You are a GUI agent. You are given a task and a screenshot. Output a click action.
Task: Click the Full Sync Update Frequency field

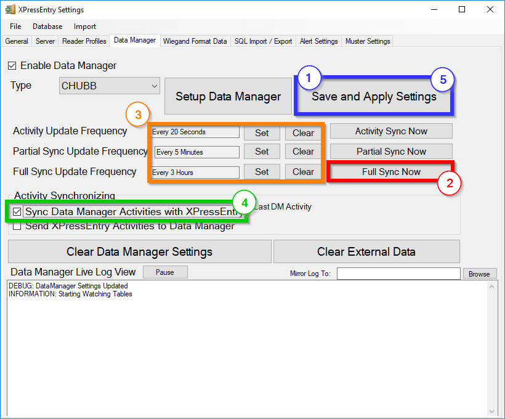pos(195,173)
